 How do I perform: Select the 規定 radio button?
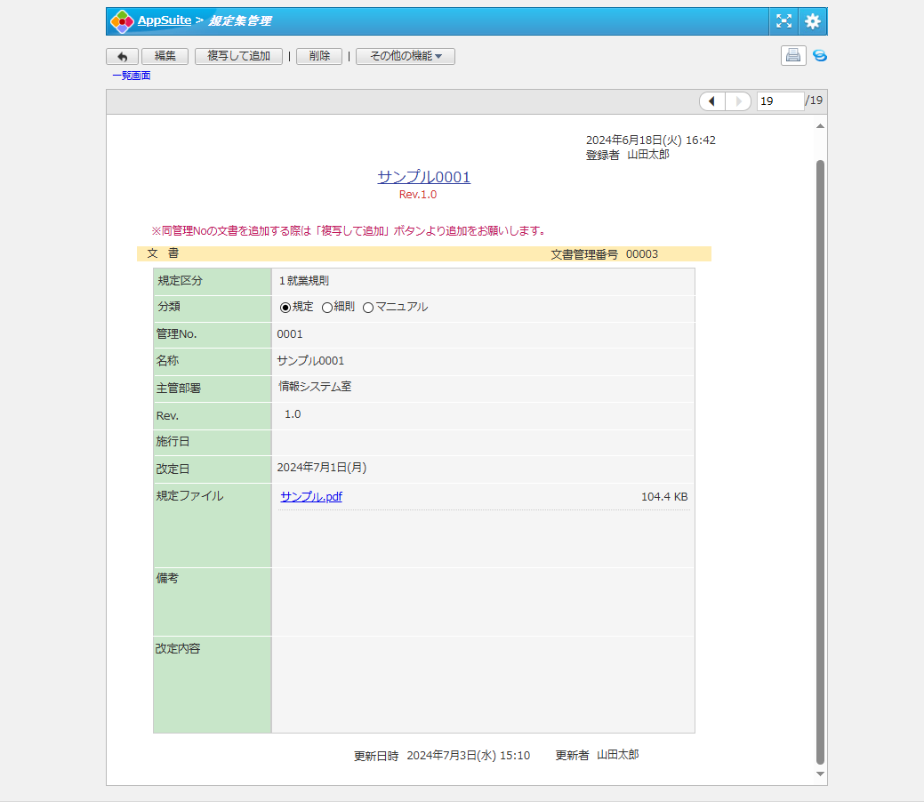285,308
